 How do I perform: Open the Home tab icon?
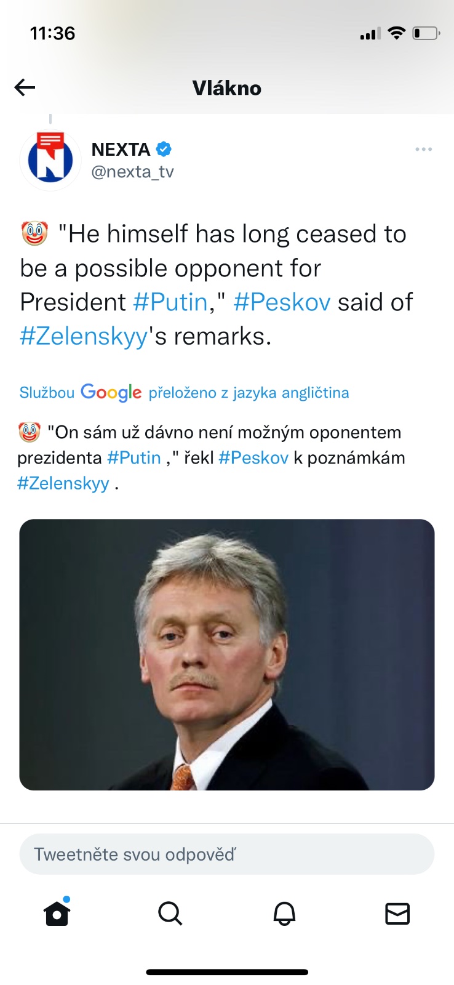pyautogui.click(x=57, y=913)
